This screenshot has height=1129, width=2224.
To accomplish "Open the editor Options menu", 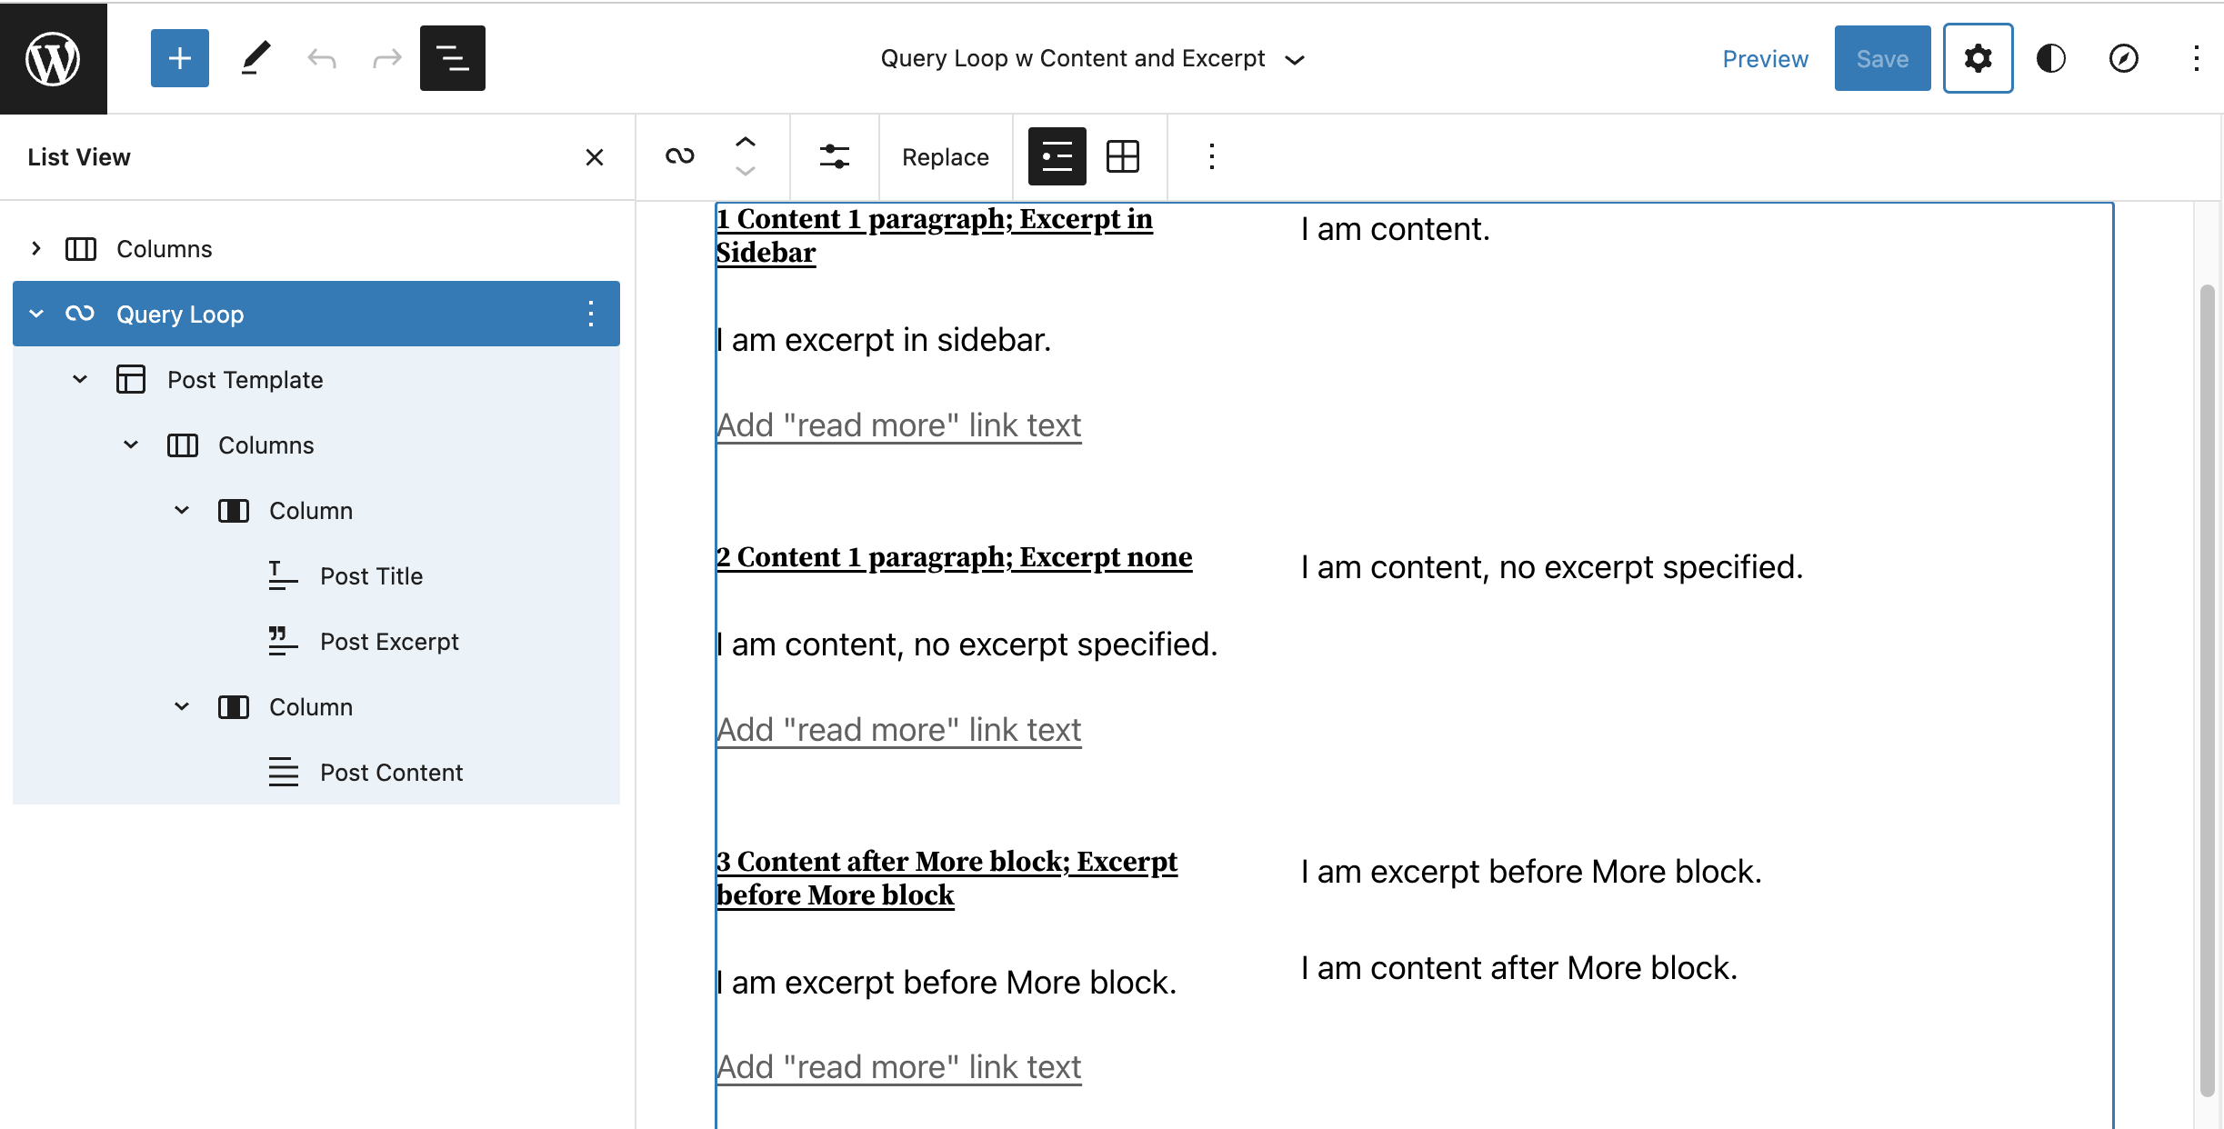I will tap(2197, 57).
